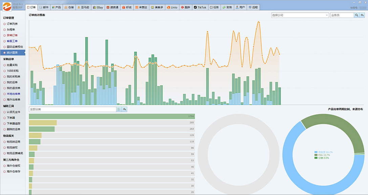Click the 协同号 label in the title bar
Screen dimensions: 368x195
[x=354, y=7]
